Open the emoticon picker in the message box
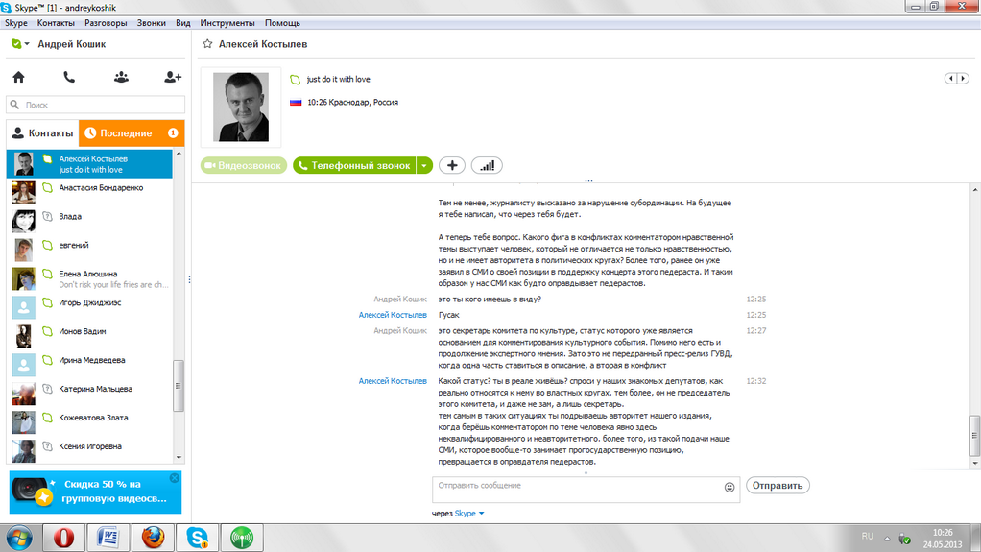The height and width of the screenshot is (552, 981). point(730,488)
